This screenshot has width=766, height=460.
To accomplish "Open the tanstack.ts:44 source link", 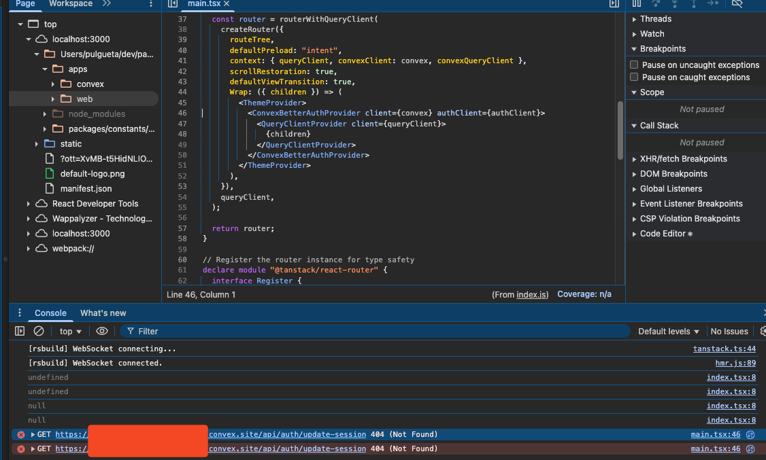I will coord(724,349).
